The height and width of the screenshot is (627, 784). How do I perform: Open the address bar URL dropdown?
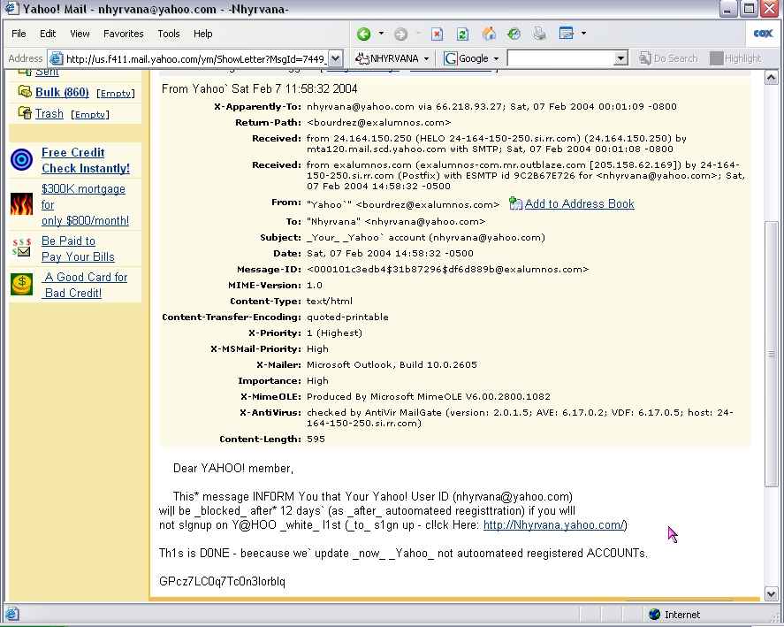pos(335,58)
